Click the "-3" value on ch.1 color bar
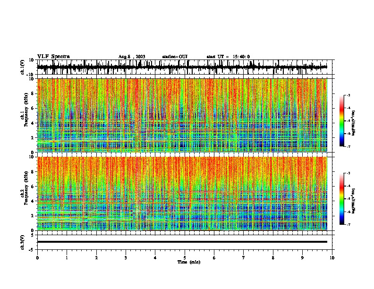The image size is (374, 289). coord(348,95)
